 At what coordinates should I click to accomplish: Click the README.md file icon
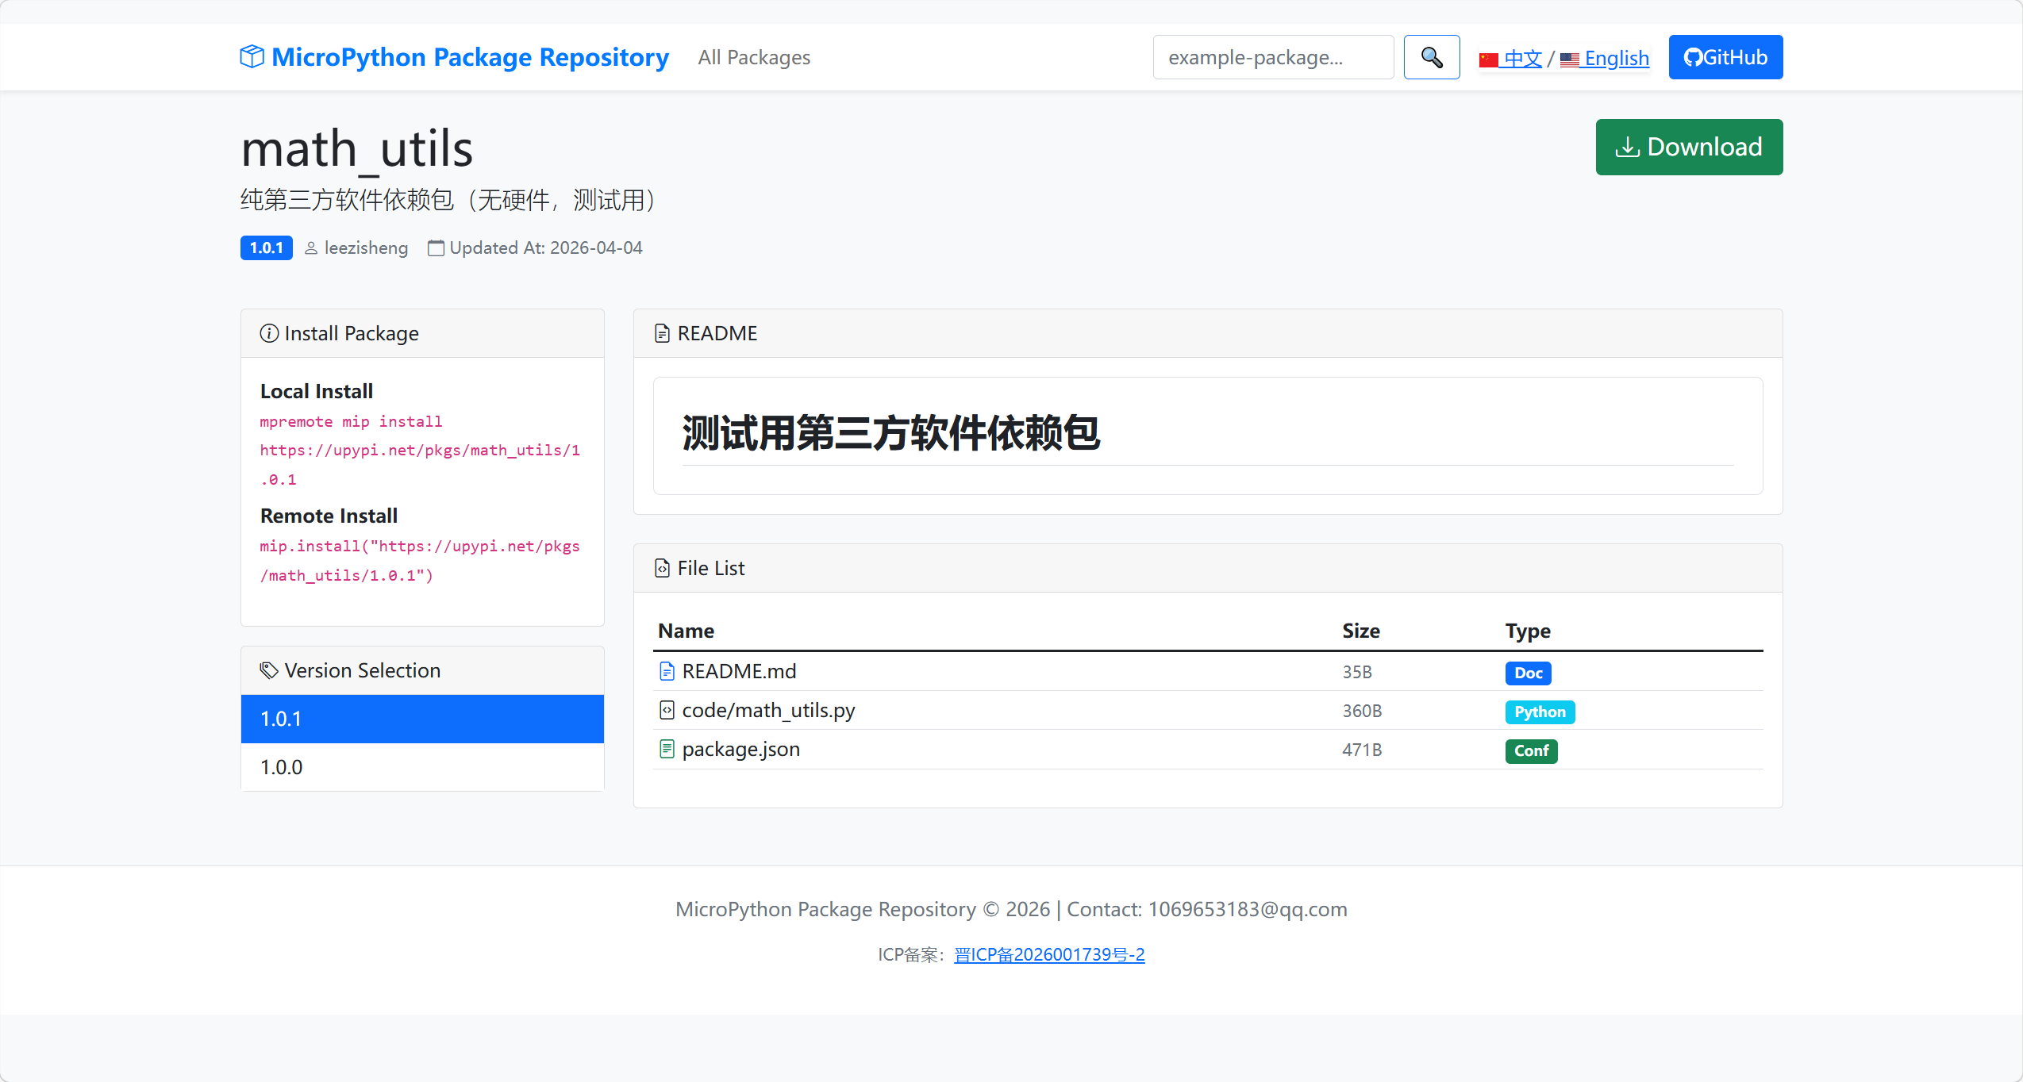(667, 672)
